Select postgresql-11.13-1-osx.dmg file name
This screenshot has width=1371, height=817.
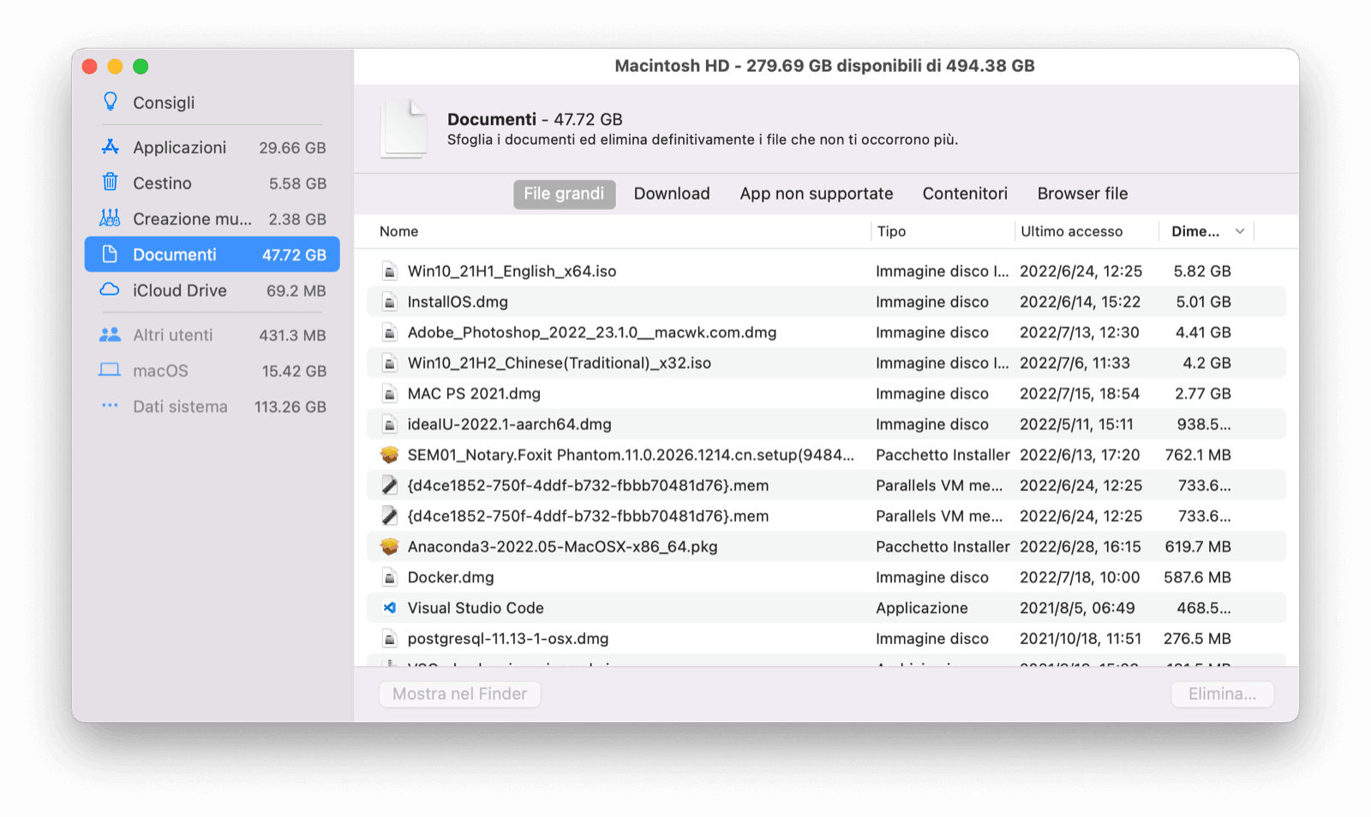[508, 639]
